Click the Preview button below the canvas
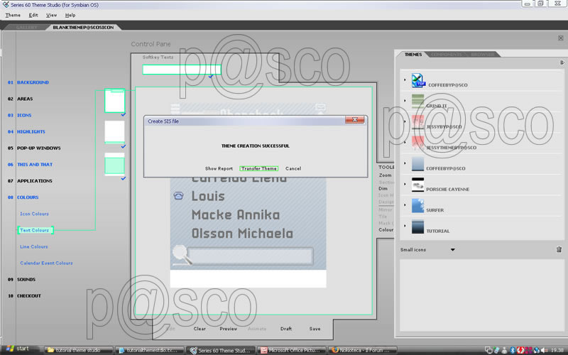The width and height of the screenshot is (568, 355). (x=228, y=329)
